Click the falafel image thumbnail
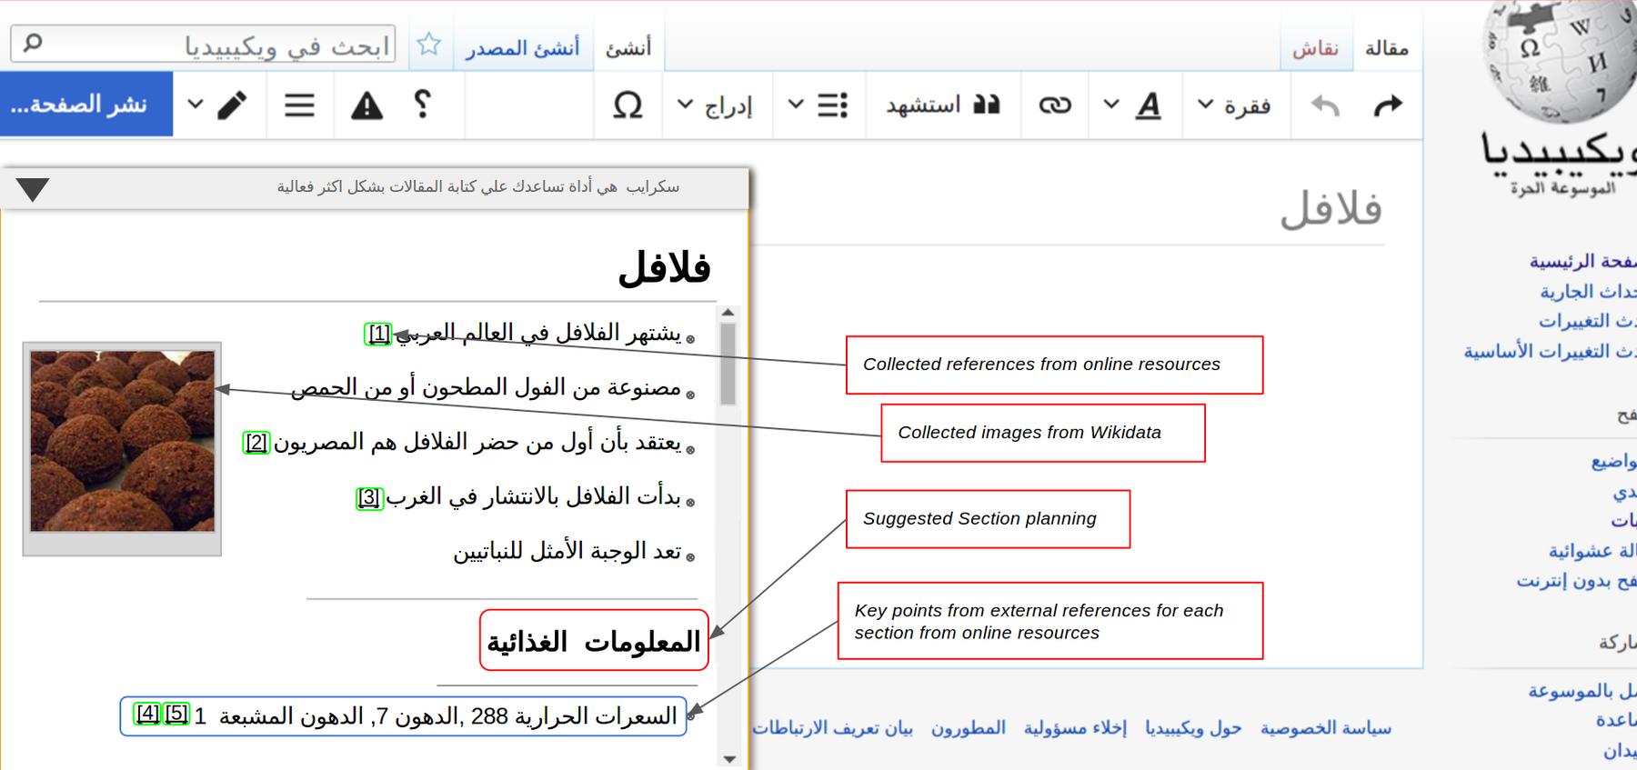Image resolution: width=1637 pixels, height=770 pixels. (123, 442)
